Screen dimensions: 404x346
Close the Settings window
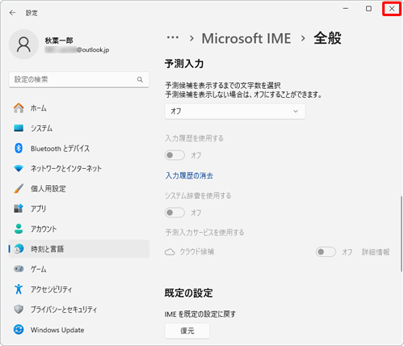tap(392, 9)
